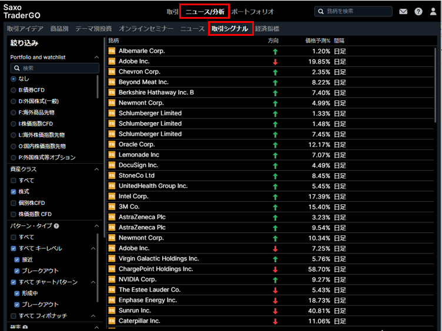This screenshot has width=442, height=331.
Task: Collapse the Portfolio and watchlist section
Action: (96, 57)
